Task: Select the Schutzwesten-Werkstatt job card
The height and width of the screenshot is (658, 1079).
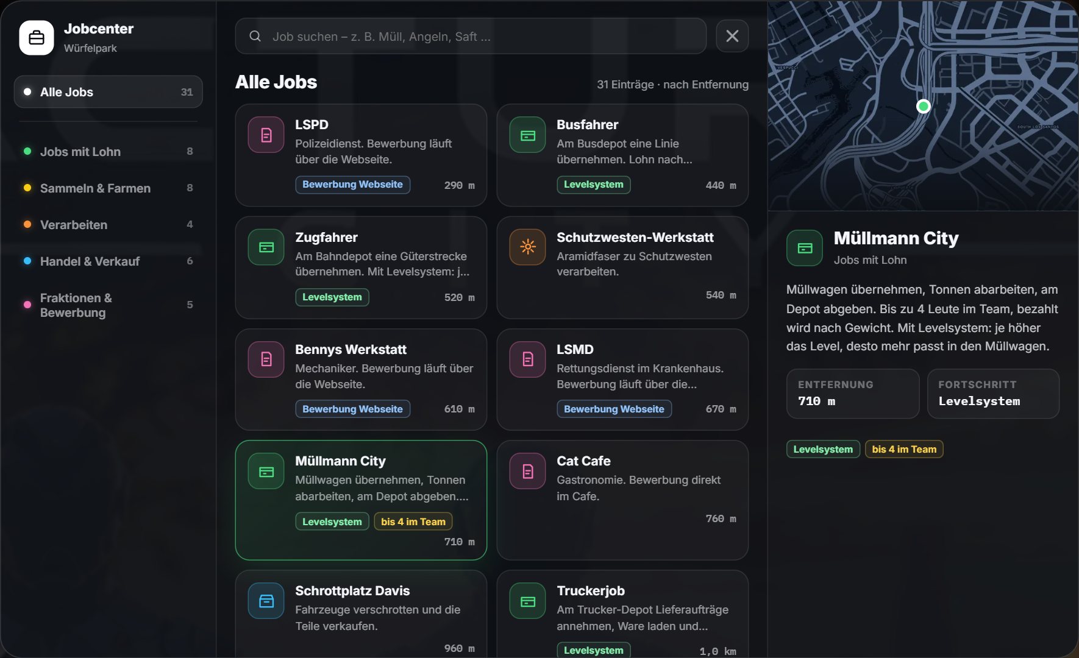Action: [622, 267]
